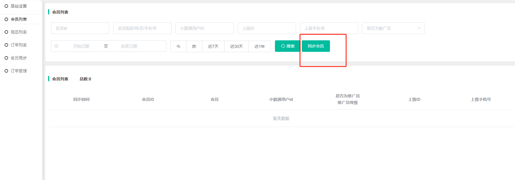The image size is (515, 180).
Task: Focus the 上级手机号 input field
Action: (329, 28)
